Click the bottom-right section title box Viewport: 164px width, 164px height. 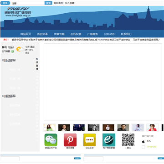93,159
